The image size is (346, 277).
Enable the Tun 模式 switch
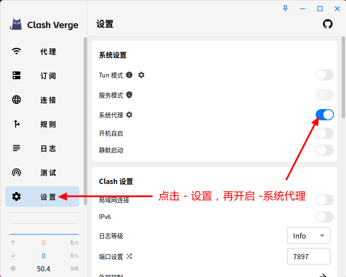pos(325,75)
